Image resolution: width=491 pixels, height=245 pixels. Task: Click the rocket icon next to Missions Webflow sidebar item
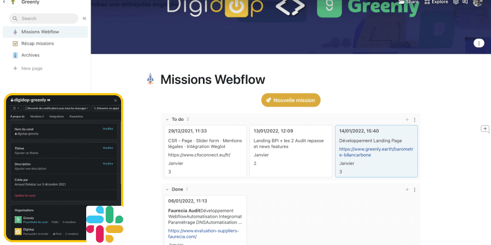[15, 32]
